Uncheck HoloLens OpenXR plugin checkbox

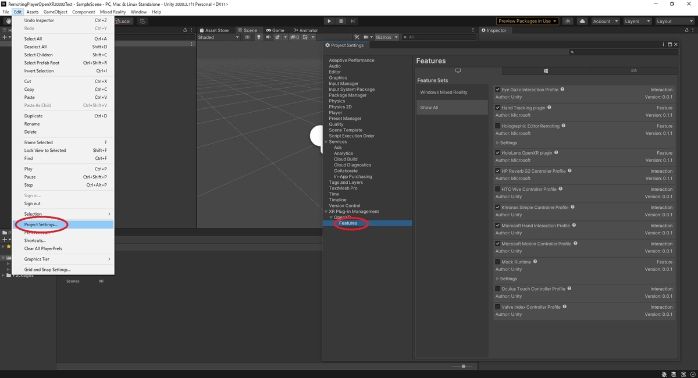tap(497, 153)
